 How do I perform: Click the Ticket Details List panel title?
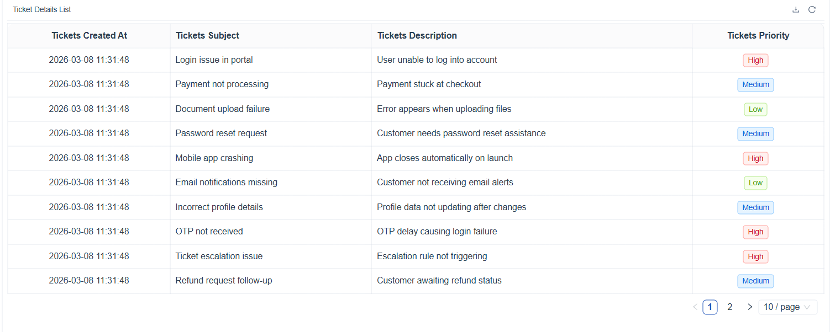click(42, 9)
